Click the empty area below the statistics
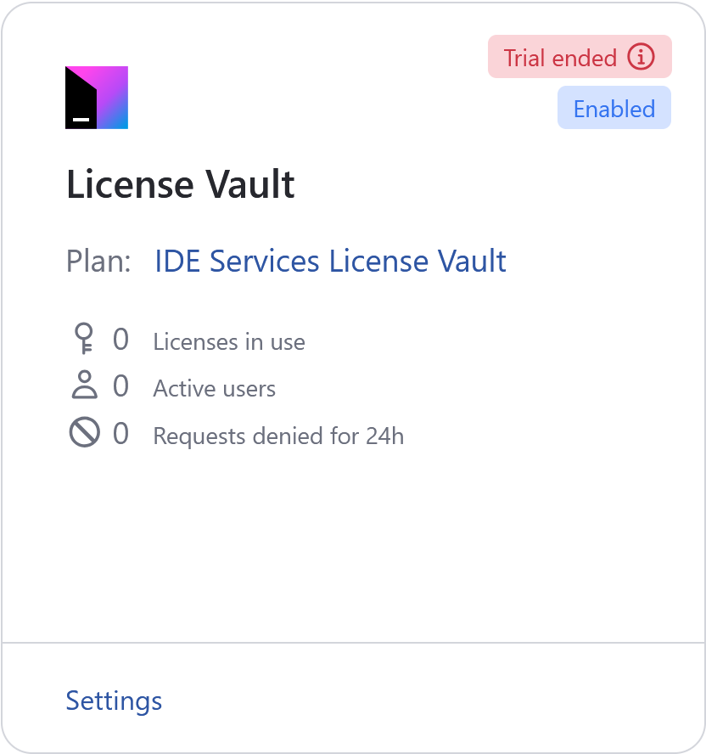The image size is (706, 754). coord(353,543)
